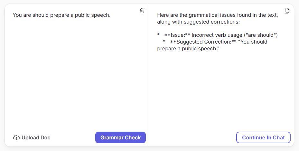299x151 pixels.
Task: Place cursor in the blank input text area
Action: [x=76, y=73]
